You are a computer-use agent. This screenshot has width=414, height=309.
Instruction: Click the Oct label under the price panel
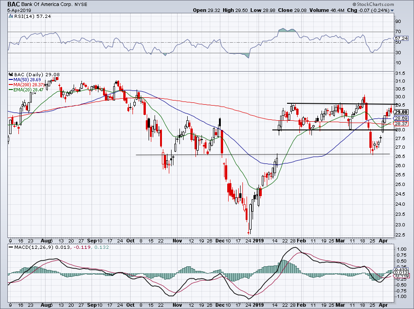point(131,241)
